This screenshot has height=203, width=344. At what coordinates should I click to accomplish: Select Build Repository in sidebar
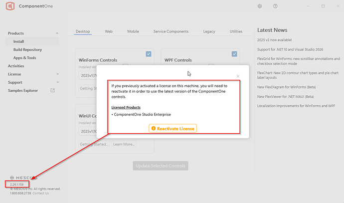(x=27, y=49)
